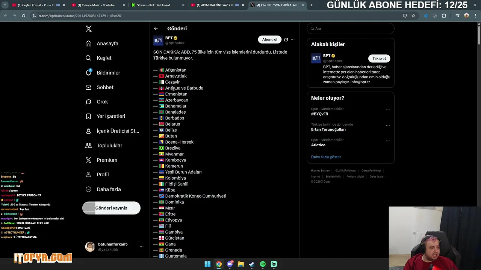Image resolution: width=481 pixels, height=270 pixels.
Task: Click Abone ol button
Action: 270,40
